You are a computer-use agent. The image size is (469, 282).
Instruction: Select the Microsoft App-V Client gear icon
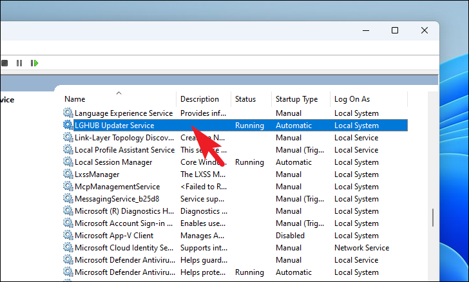pyautogui.click(x=68, y=236)
